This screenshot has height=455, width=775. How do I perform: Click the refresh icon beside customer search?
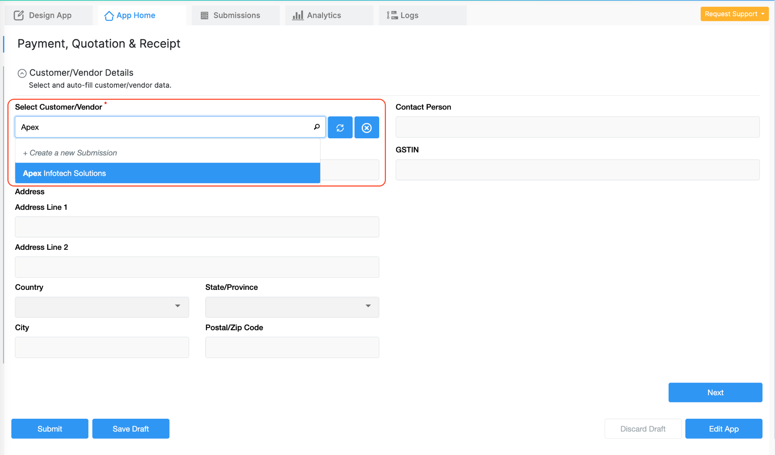click(x=340, y=128)
